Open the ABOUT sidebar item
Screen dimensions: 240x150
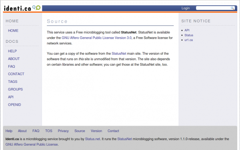(x=14, y=59)
